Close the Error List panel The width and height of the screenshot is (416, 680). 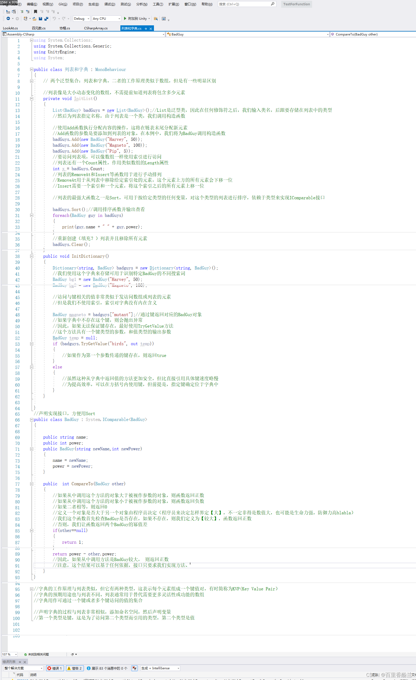click(25, 662)
